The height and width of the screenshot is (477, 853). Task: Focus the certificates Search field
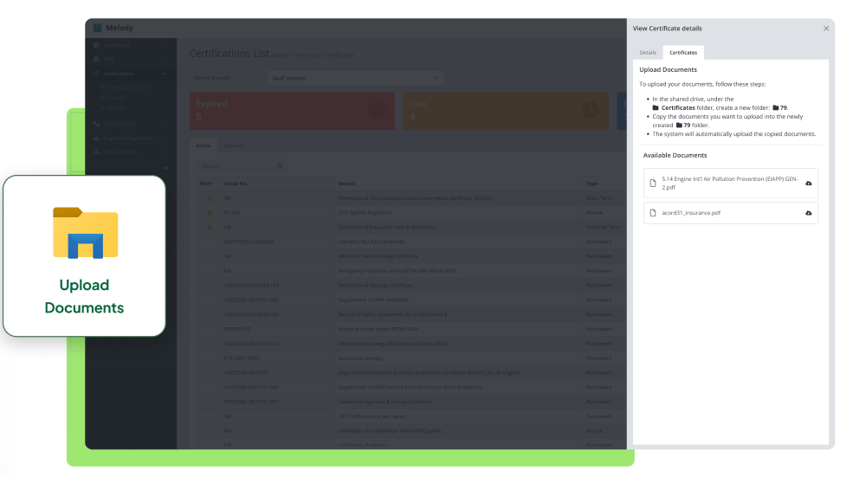242,166
